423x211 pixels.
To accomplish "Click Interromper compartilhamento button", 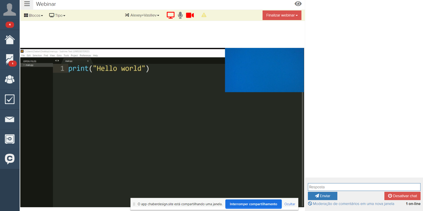I will coord(253,204).
